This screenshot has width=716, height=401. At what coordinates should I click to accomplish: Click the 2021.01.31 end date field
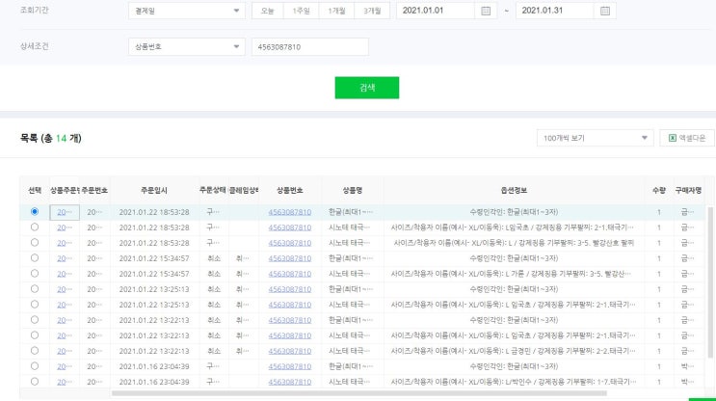pyautogui.click(x=555, y=11)
